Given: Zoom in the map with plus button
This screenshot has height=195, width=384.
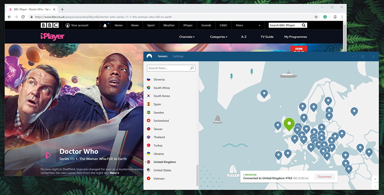Looking at the screenshot, I should 375,179.
